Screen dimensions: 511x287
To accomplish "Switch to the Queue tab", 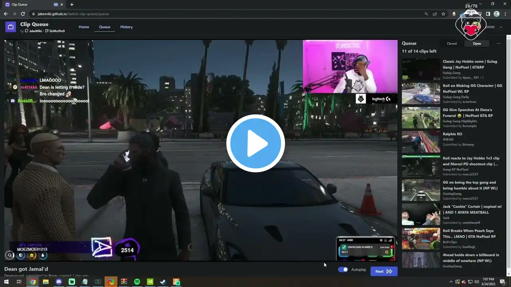I will tap(105, 27).
